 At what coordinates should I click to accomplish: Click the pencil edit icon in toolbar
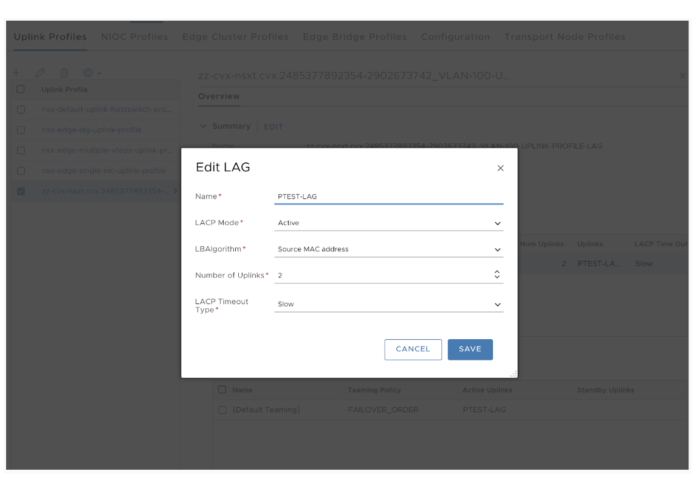pos(40,73)
